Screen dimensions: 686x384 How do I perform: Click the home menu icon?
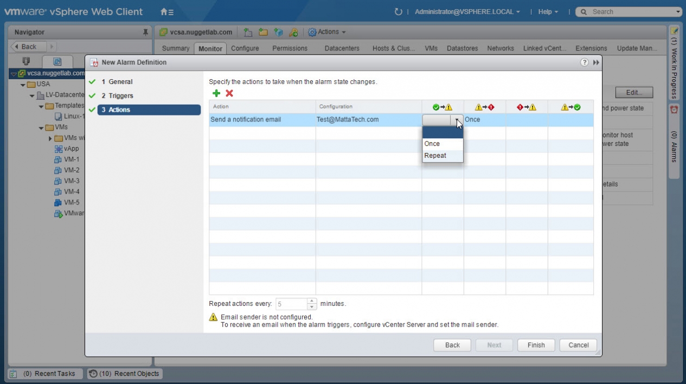(x=167, y=12)
